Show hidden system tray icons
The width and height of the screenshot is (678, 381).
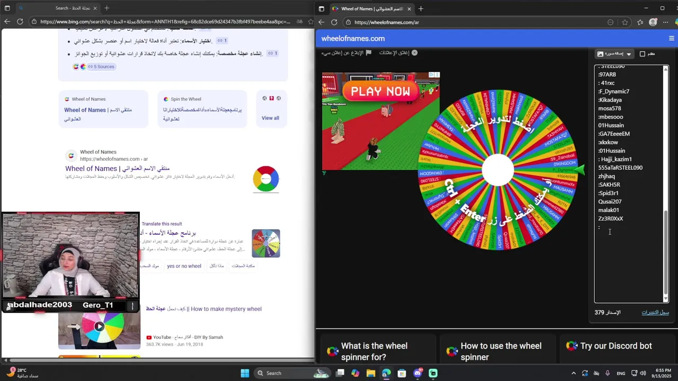pyautogui.click(x=574, y=373)
